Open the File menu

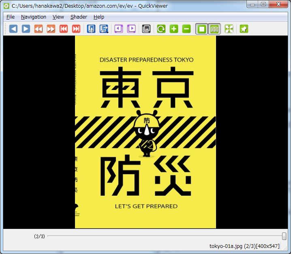pos(11,17)
